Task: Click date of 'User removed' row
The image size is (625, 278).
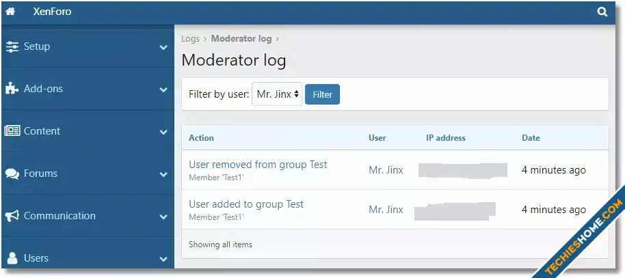Action: click(554, 170)
